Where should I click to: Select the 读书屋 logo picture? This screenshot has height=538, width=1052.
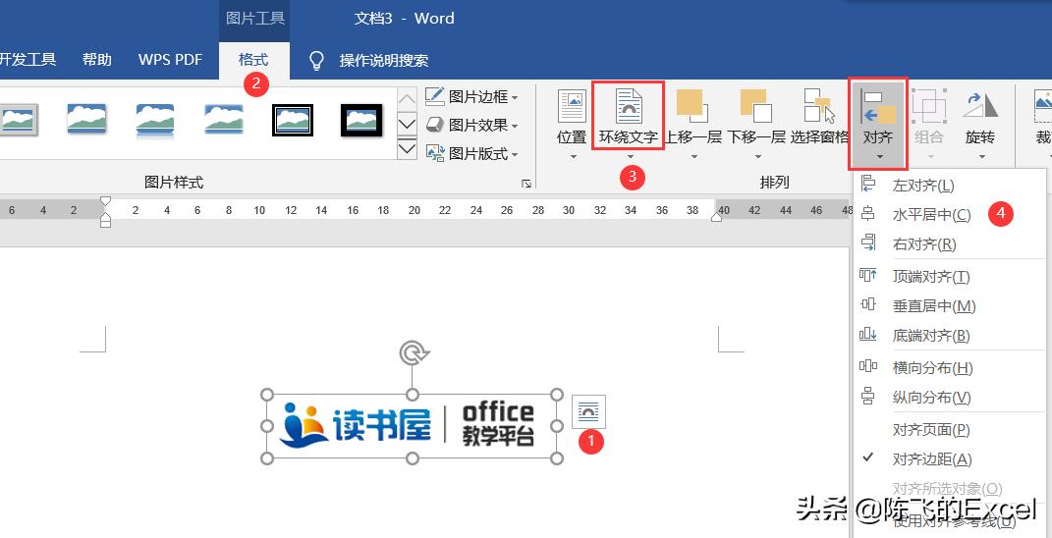412,426
